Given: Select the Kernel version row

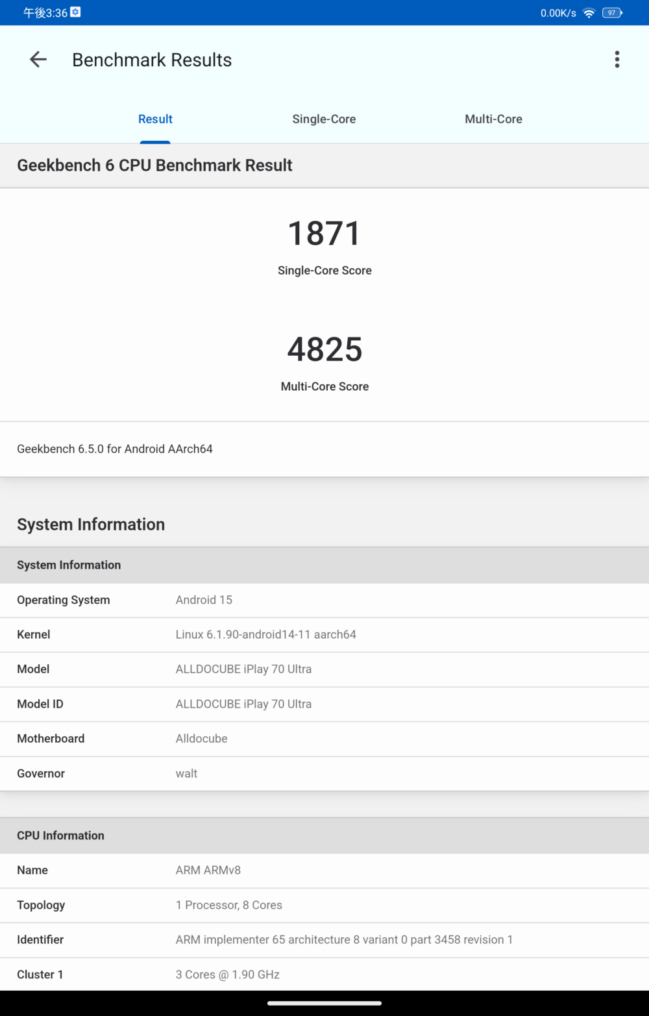Looking at the screenshot, I should 324,635.
